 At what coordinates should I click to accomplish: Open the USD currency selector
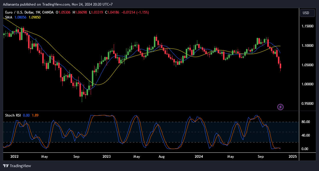pos(307,13)
